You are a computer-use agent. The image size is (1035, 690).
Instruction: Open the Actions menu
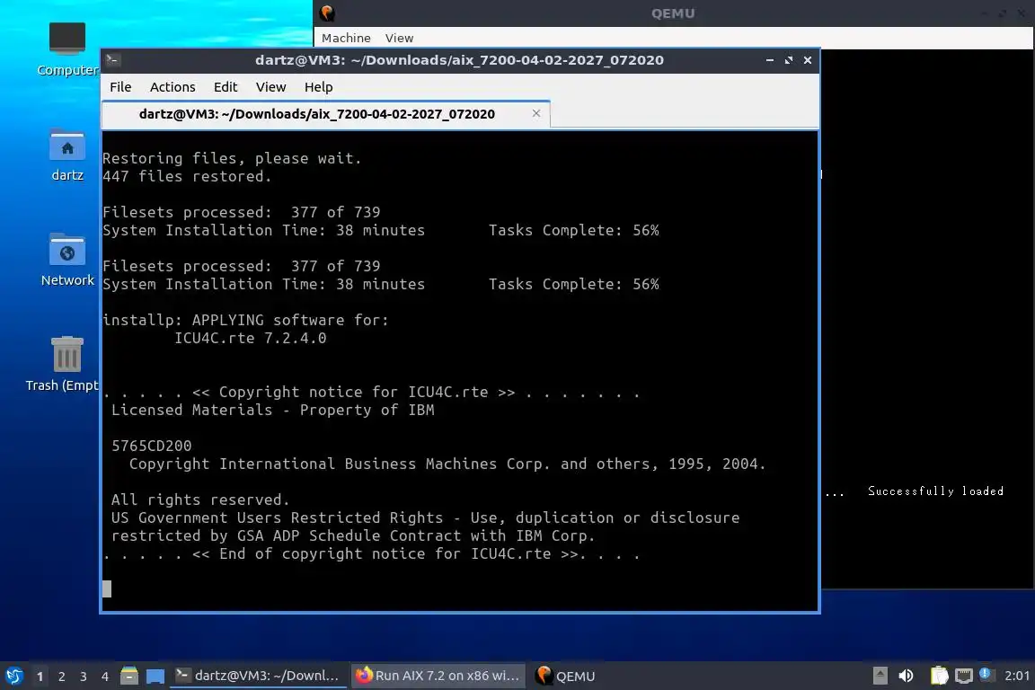pyautogui.click(x=172, y=87)
